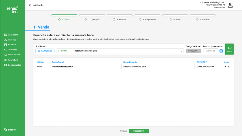Click the Data do faturamento field
This screenshot has height=136, width=242.
[211, 51]
